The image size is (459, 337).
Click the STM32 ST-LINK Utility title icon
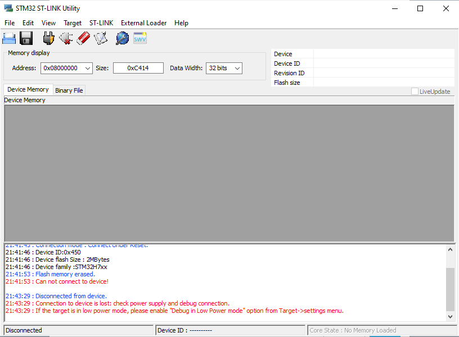click(8, 8)
